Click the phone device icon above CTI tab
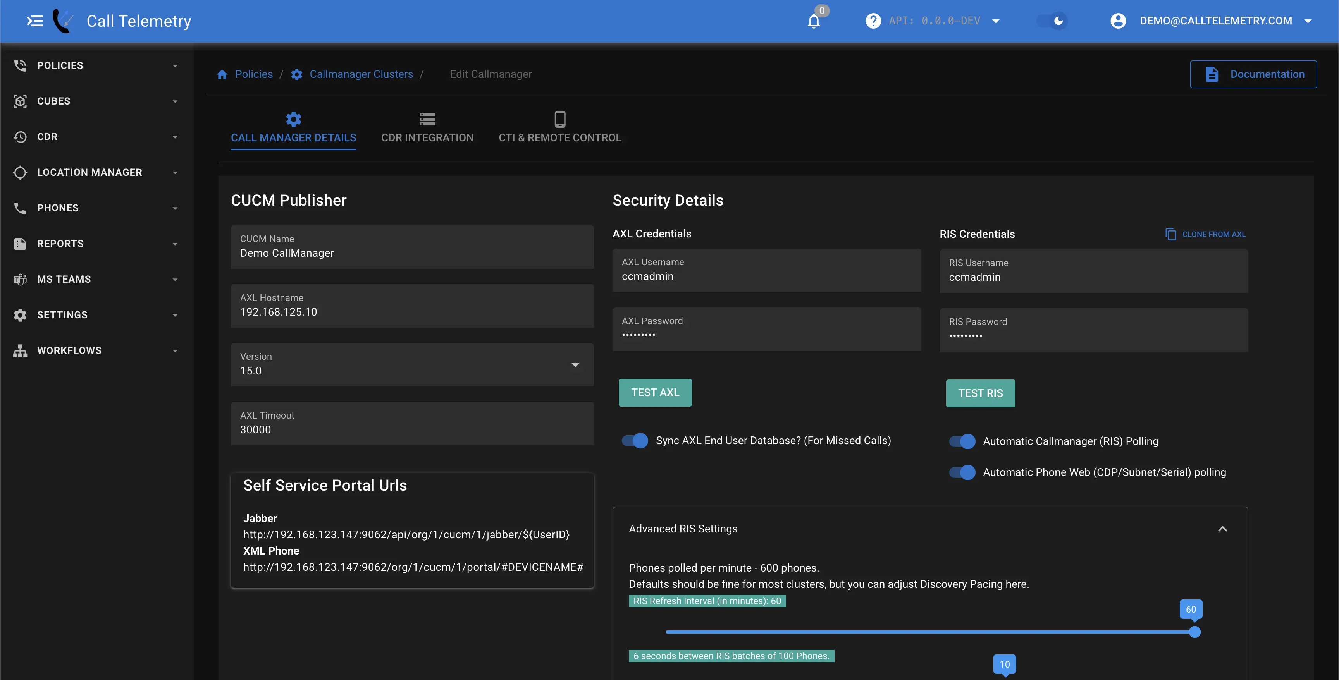 click(x=560, y=120)
